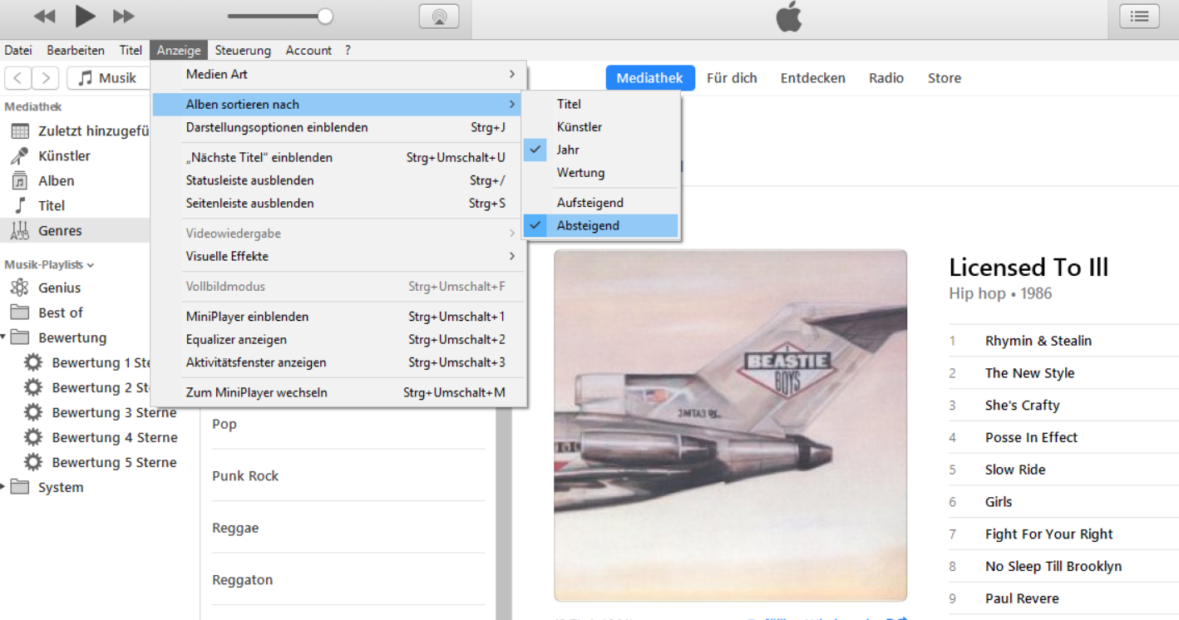Switch to the Store tab
Image resolution: width=1179 pixels, height=620 pixels.
945,78
